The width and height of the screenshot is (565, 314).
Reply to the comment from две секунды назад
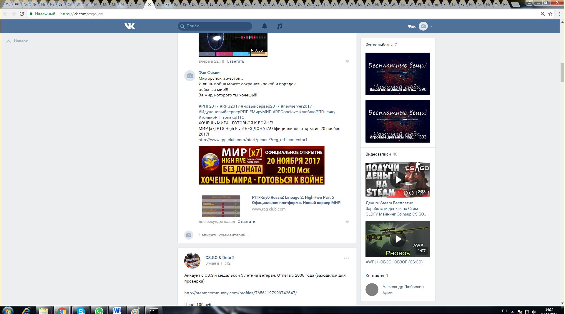[246, 222]
